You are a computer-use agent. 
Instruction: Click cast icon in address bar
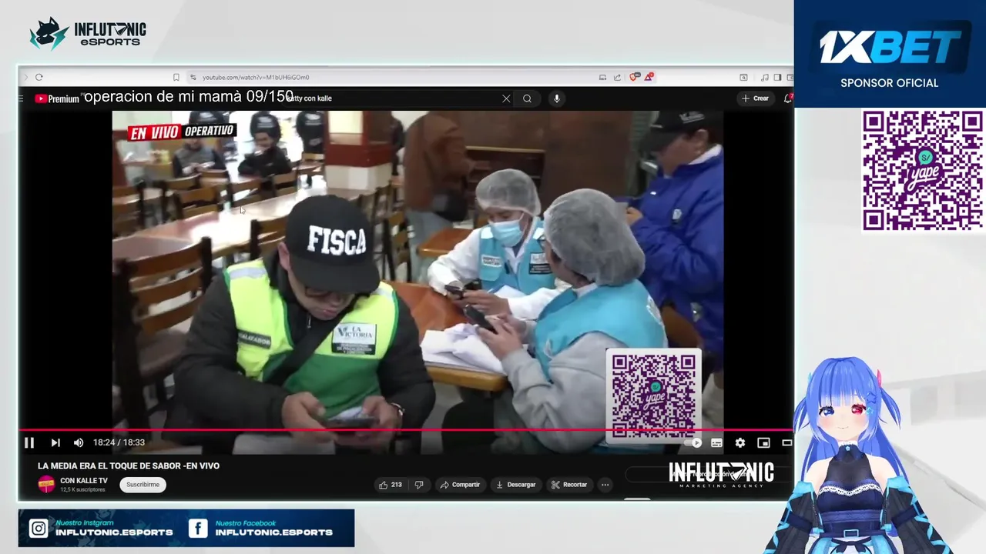pos(602,77)
